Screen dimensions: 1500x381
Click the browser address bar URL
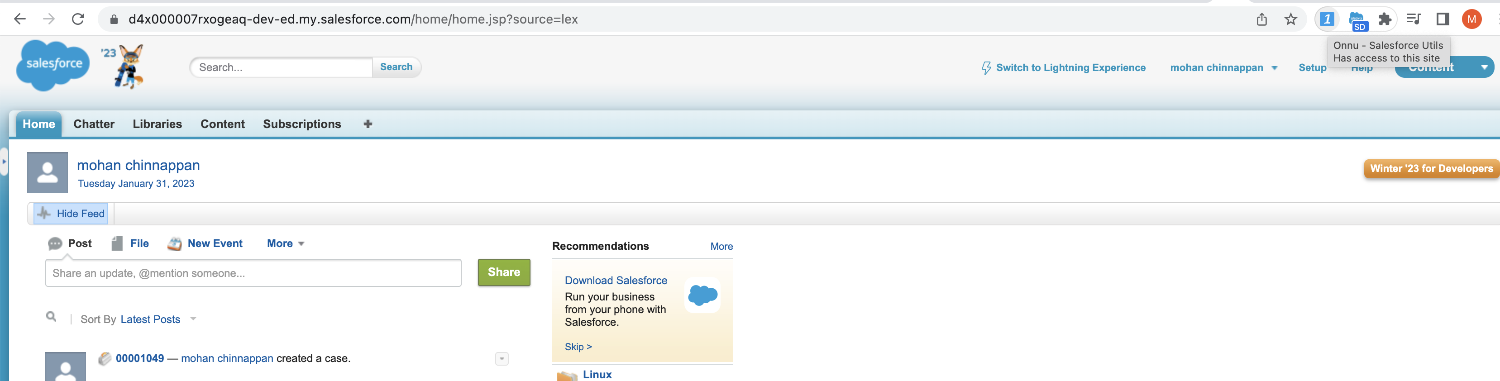[353, 19]
